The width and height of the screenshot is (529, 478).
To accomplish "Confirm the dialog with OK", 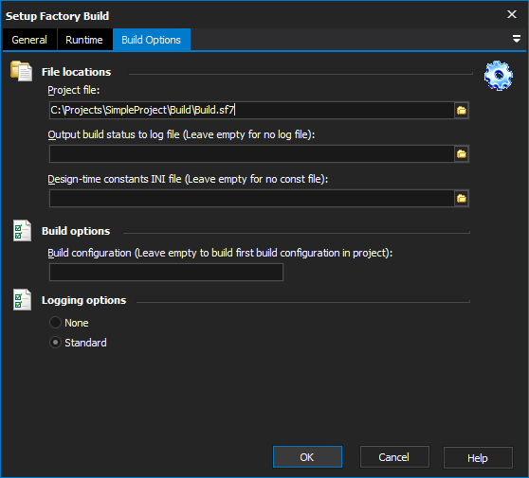I will click(x=307, y=457).
